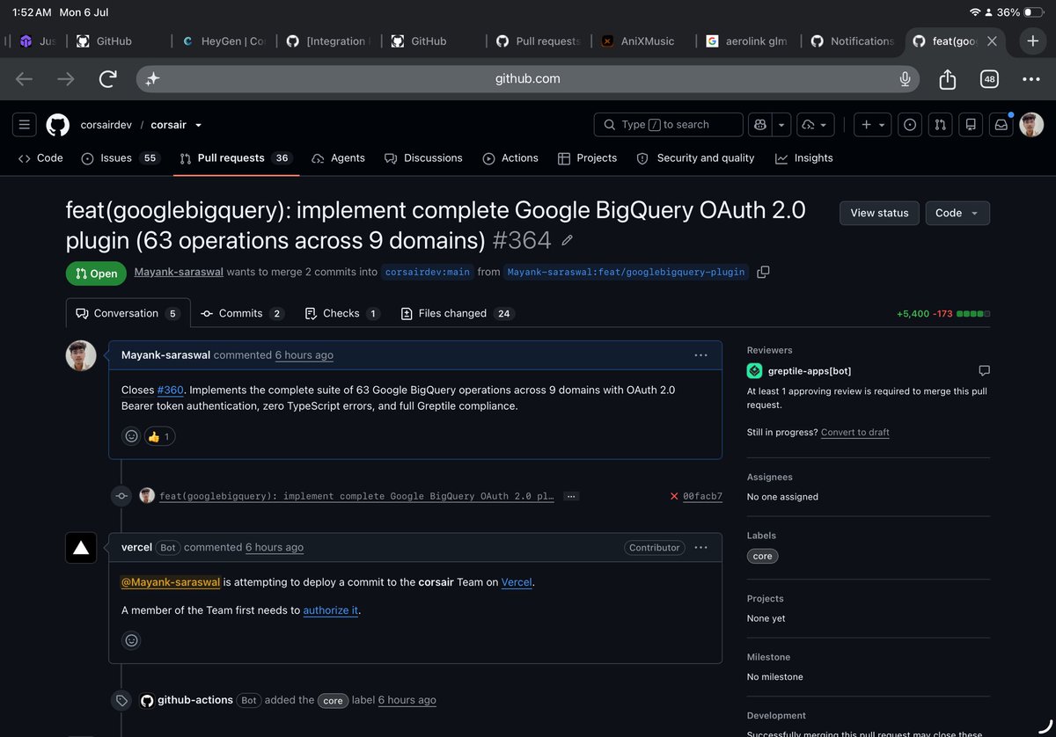Open the repositories icon in header
1056x737 pixels.
click(971, 125)
